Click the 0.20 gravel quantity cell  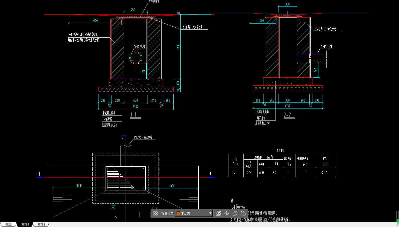[325, 173]
